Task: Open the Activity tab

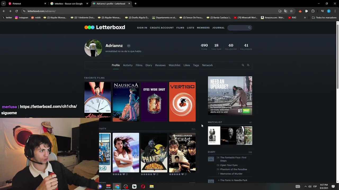Action: coord(128,65)
